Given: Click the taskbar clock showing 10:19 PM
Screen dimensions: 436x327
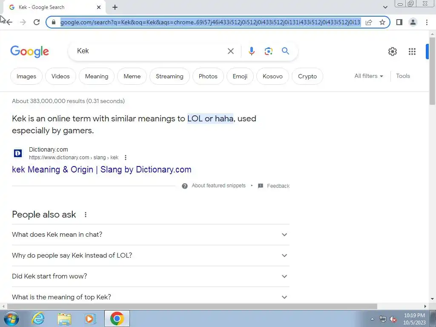Looking at the screenshot, I should pos(414,319).
